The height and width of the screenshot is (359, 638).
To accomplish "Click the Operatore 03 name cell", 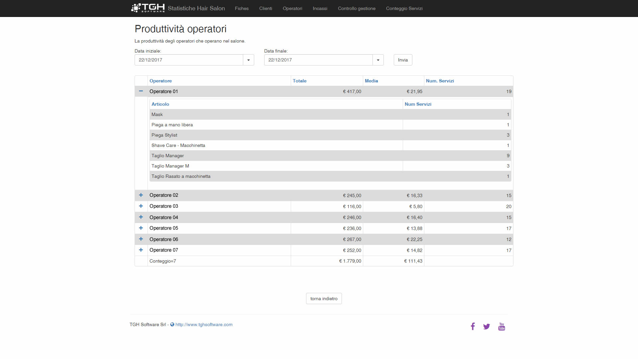I will point(219,206).
